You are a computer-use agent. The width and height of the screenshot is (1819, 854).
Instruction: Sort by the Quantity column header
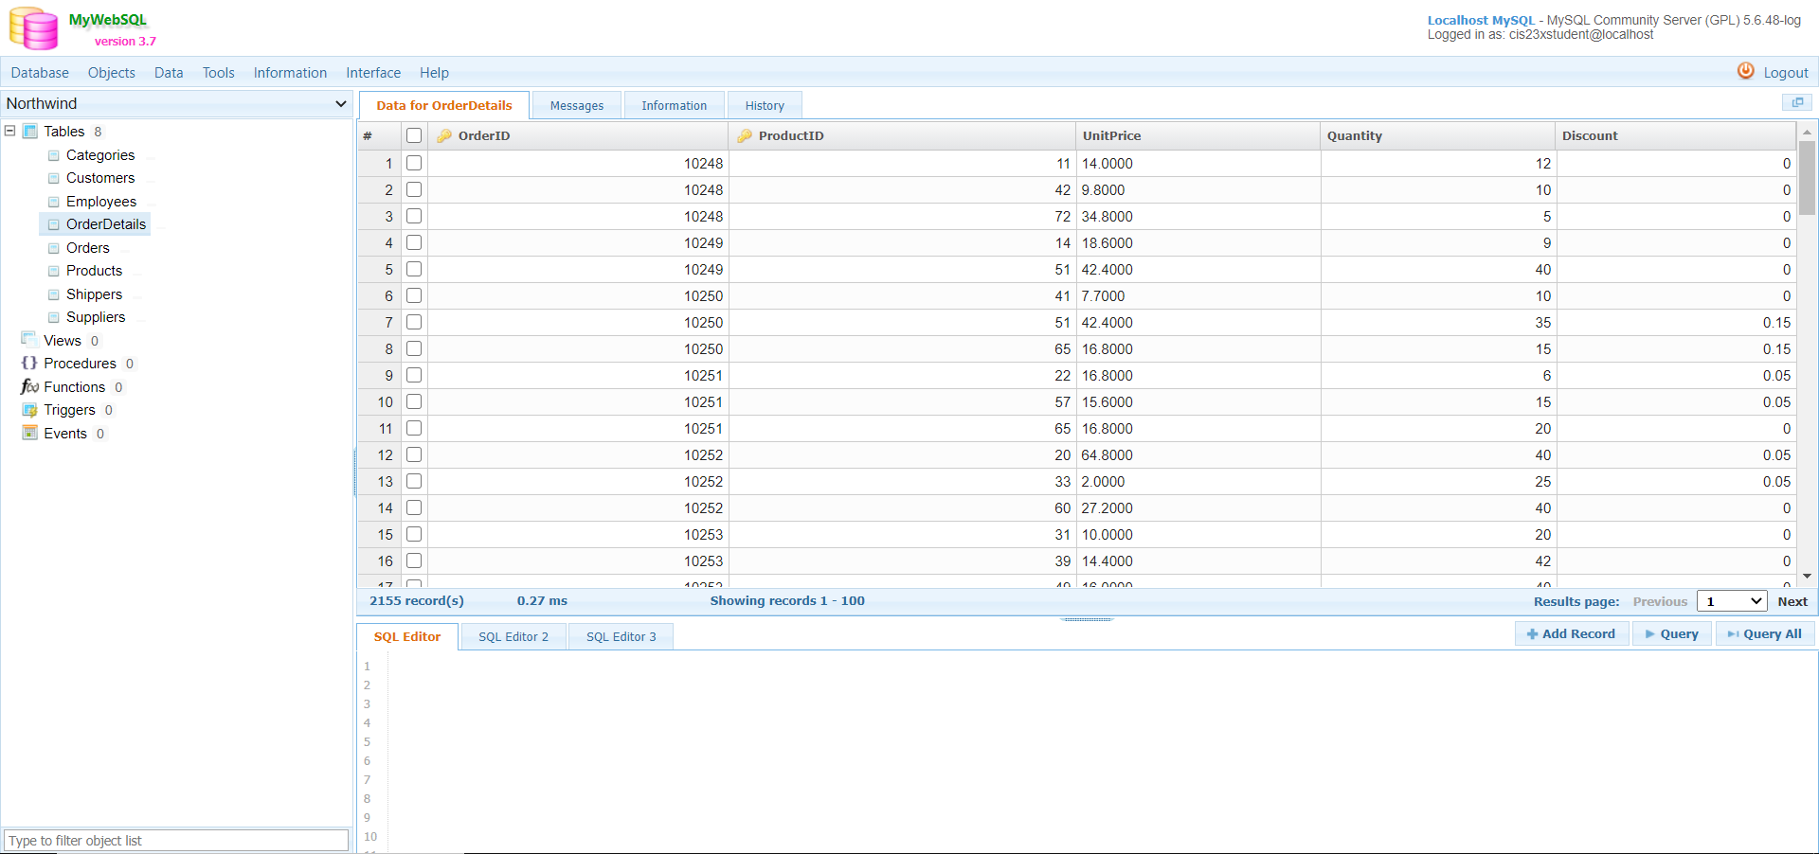pyautogui.click(x=1437, y=135)
